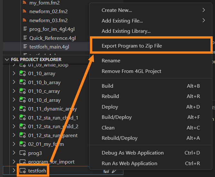The height and width of the screenshot is (177, 215).
Task: Expand the 02_01_my_form program node
Action: click(x=14, y=144)
